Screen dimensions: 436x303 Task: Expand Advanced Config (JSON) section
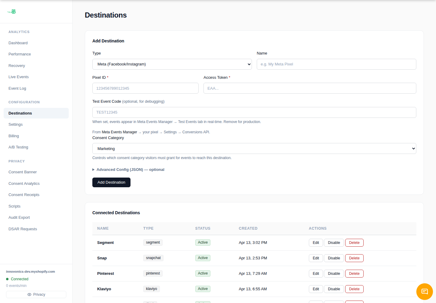coord(128,170)
